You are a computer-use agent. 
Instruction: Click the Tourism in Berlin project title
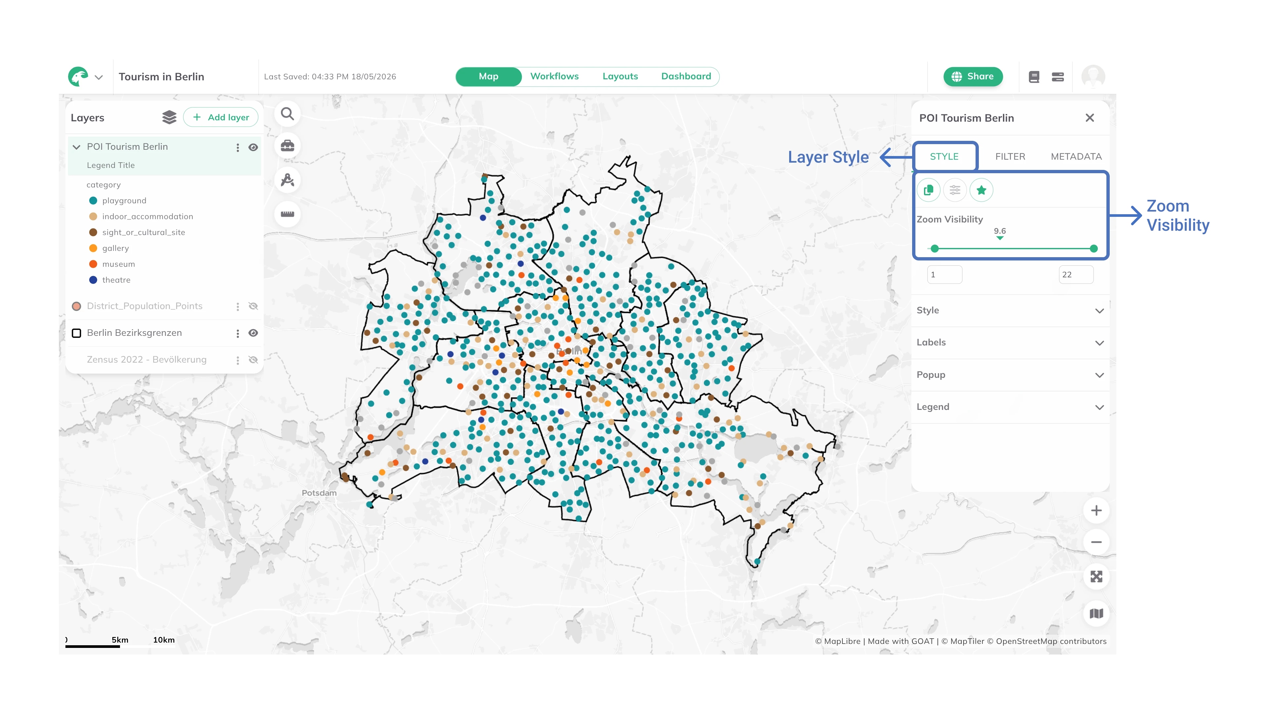point(161,77)
